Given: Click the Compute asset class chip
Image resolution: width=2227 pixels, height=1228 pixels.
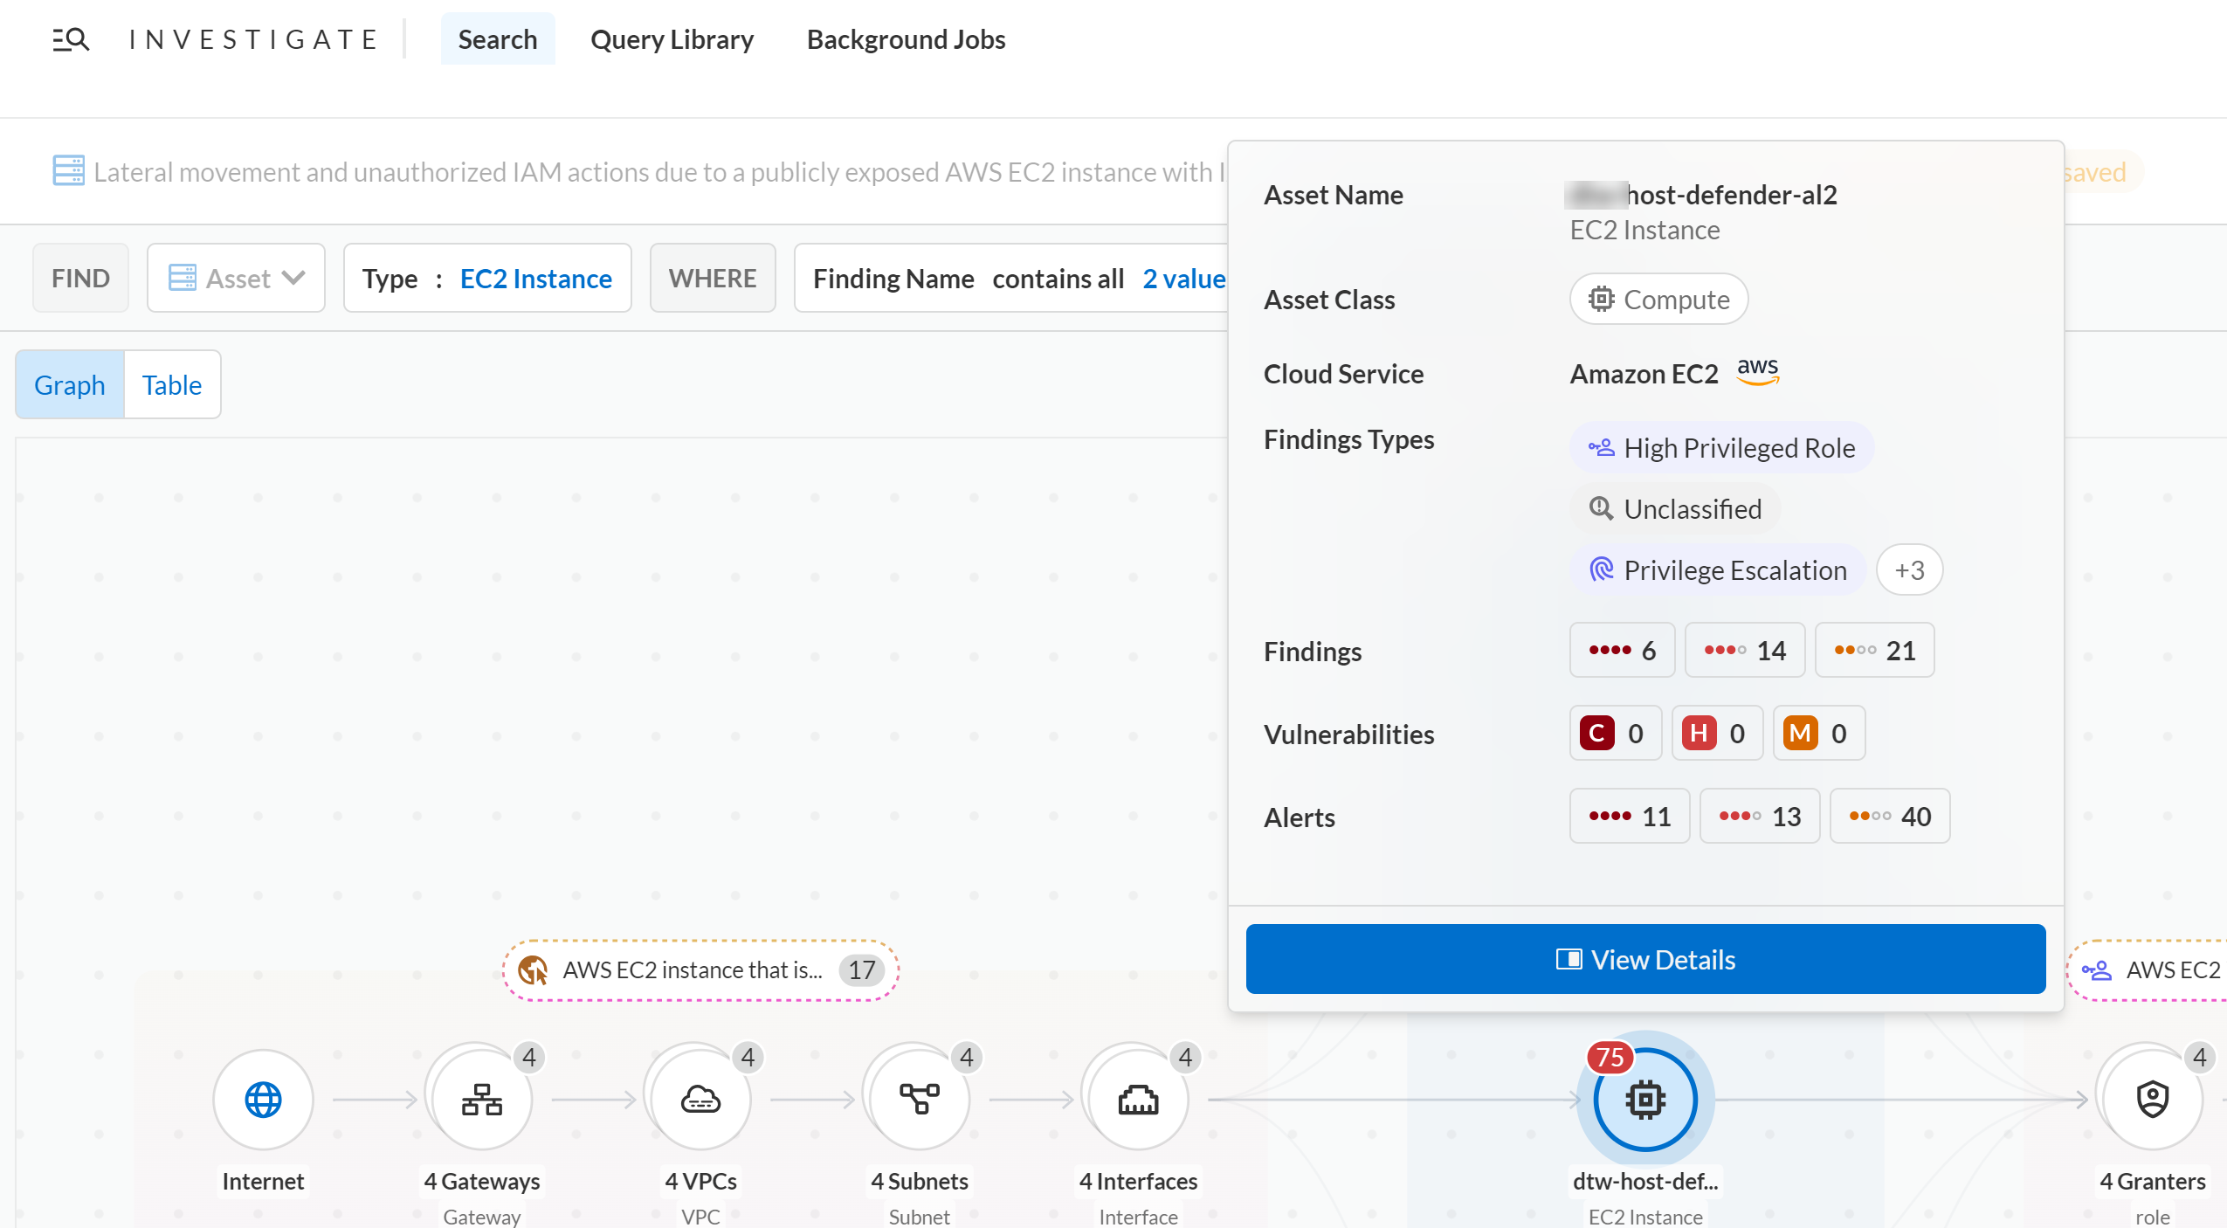Looking at the screenshot, I should [1658, 300].
